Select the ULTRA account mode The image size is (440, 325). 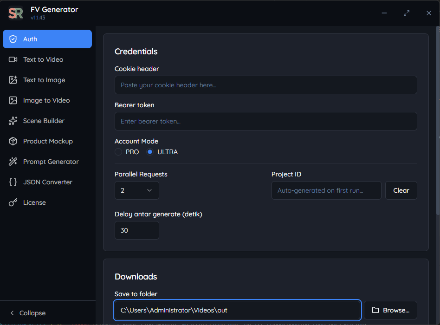click(150, 152)
